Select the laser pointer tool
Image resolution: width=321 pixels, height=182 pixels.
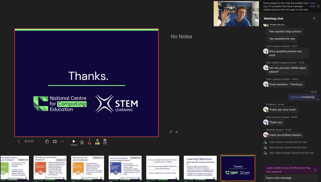tap(82, 142)
